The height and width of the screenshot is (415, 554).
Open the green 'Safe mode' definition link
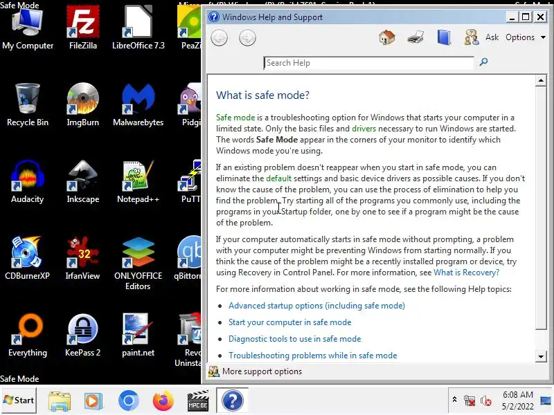pyautogui.click(x=235, y=118)
